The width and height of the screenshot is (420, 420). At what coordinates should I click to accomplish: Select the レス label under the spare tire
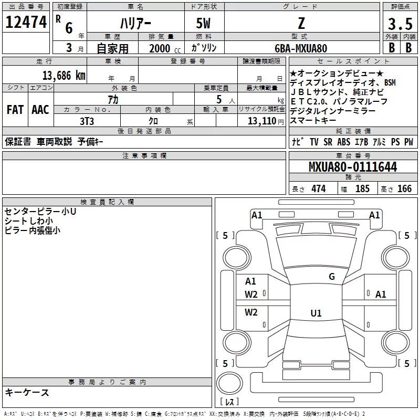pyautogui.click(x=229, y=402)
